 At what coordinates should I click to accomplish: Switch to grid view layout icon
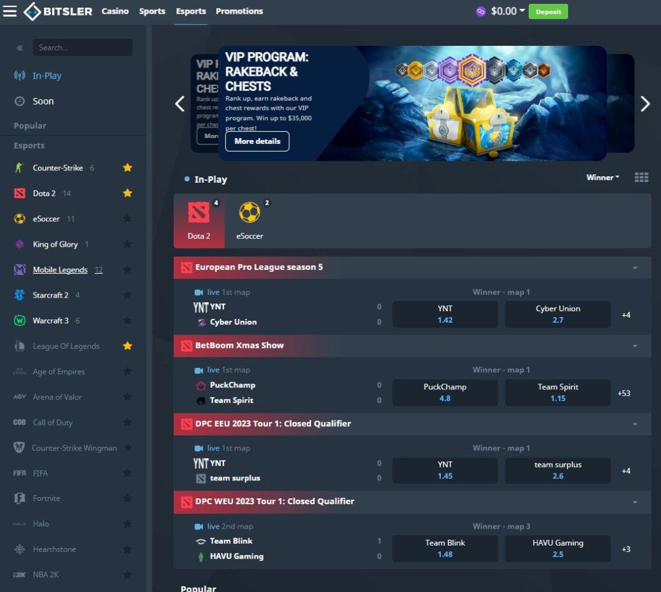[x=641, y=178]
